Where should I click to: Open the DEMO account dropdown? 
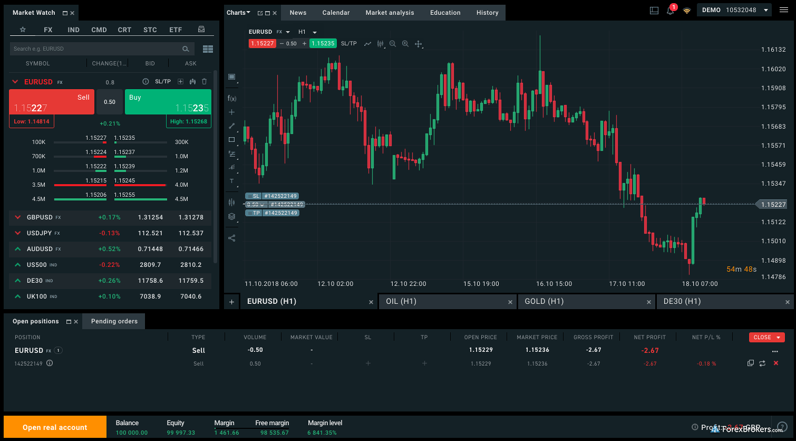point(734,9)
